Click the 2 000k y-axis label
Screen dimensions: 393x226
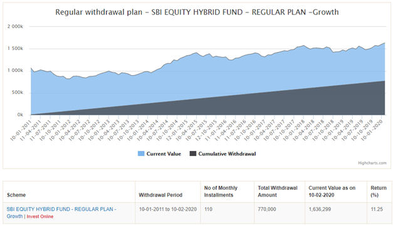point(15,26)
